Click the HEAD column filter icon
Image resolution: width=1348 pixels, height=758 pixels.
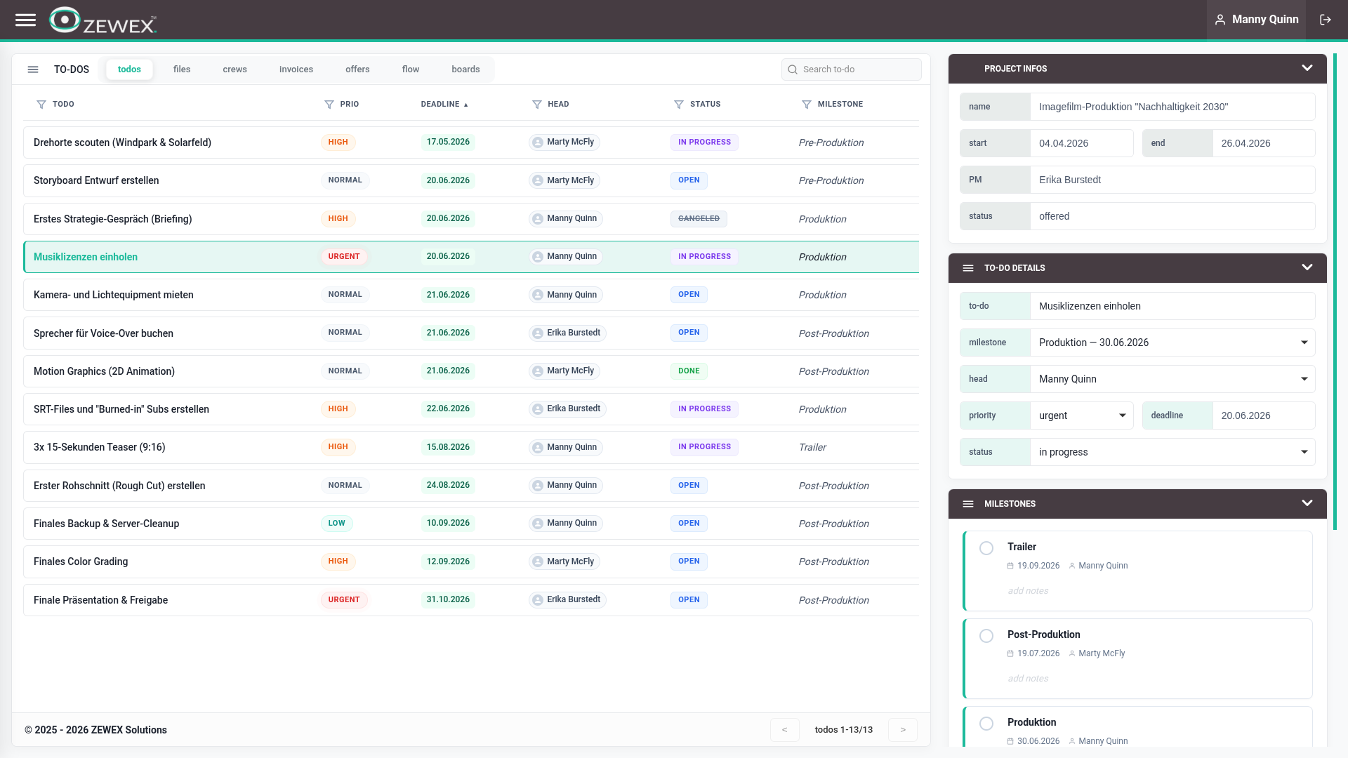(x=537, y=105)
